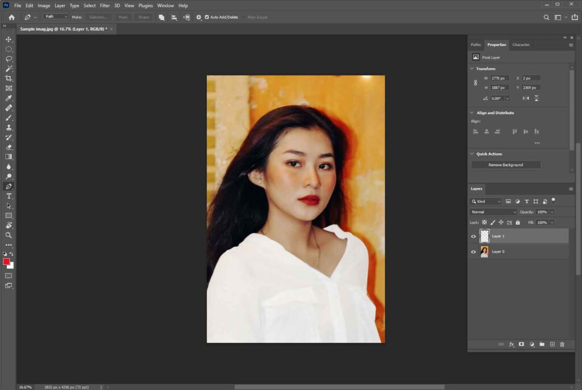Open the Create Adjustment Layer icon
The width and height of the screenshot is (582, 390).
(x=531, y=345)
